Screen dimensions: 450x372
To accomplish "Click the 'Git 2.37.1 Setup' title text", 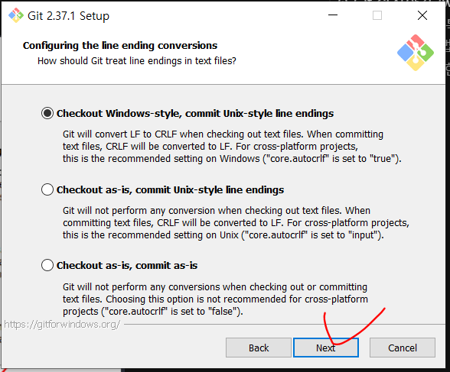I will coord(68,16).
